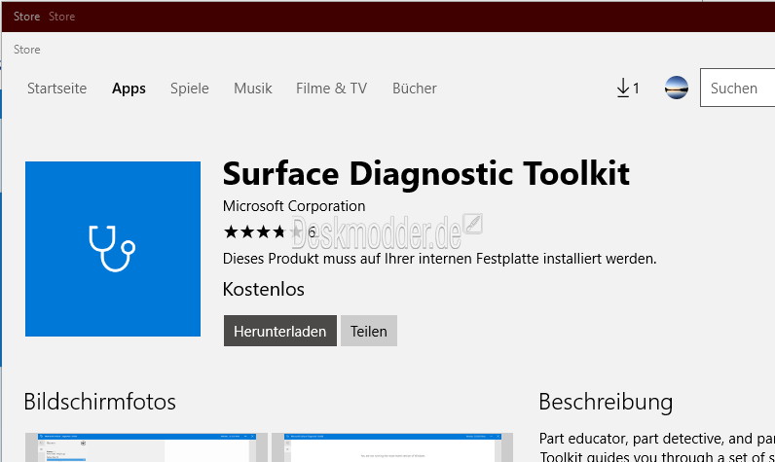Open the user account avatar
775x462 pixels.
click(676, 88)
